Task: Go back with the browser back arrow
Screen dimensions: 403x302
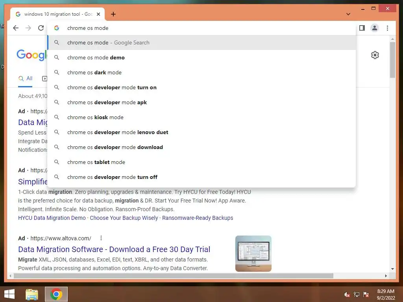Action: point(16,28)
